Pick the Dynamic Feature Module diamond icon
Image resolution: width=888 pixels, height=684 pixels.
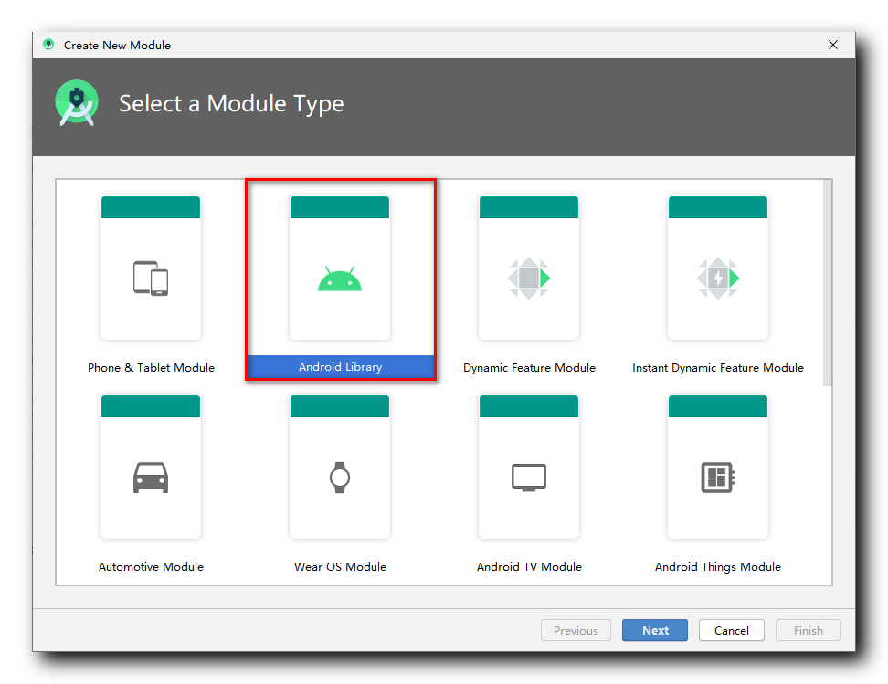(529, 278)
